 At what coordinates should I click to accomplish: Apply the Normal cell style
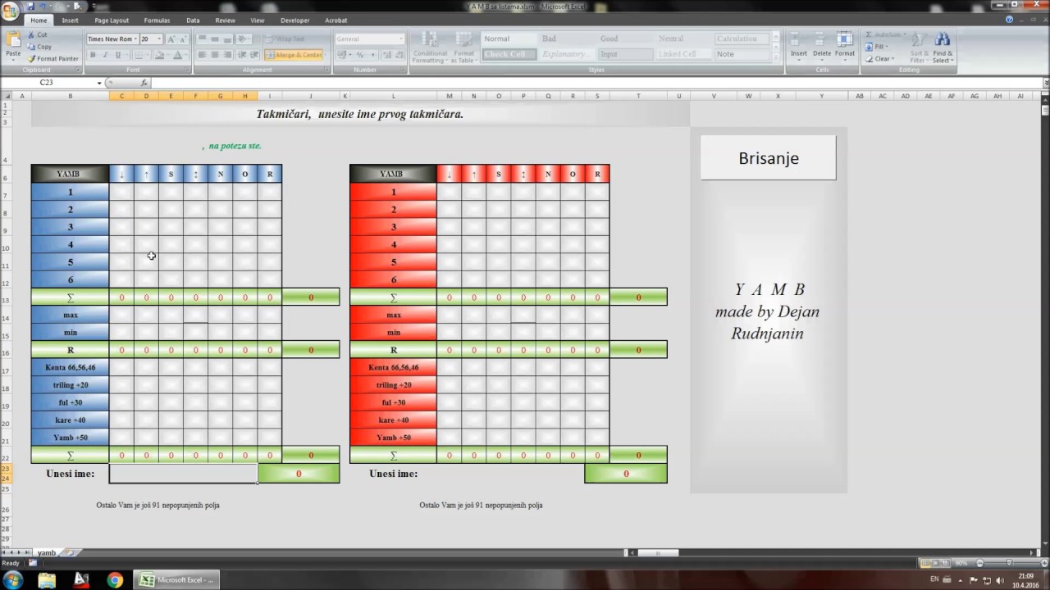[x=509, y=39]
